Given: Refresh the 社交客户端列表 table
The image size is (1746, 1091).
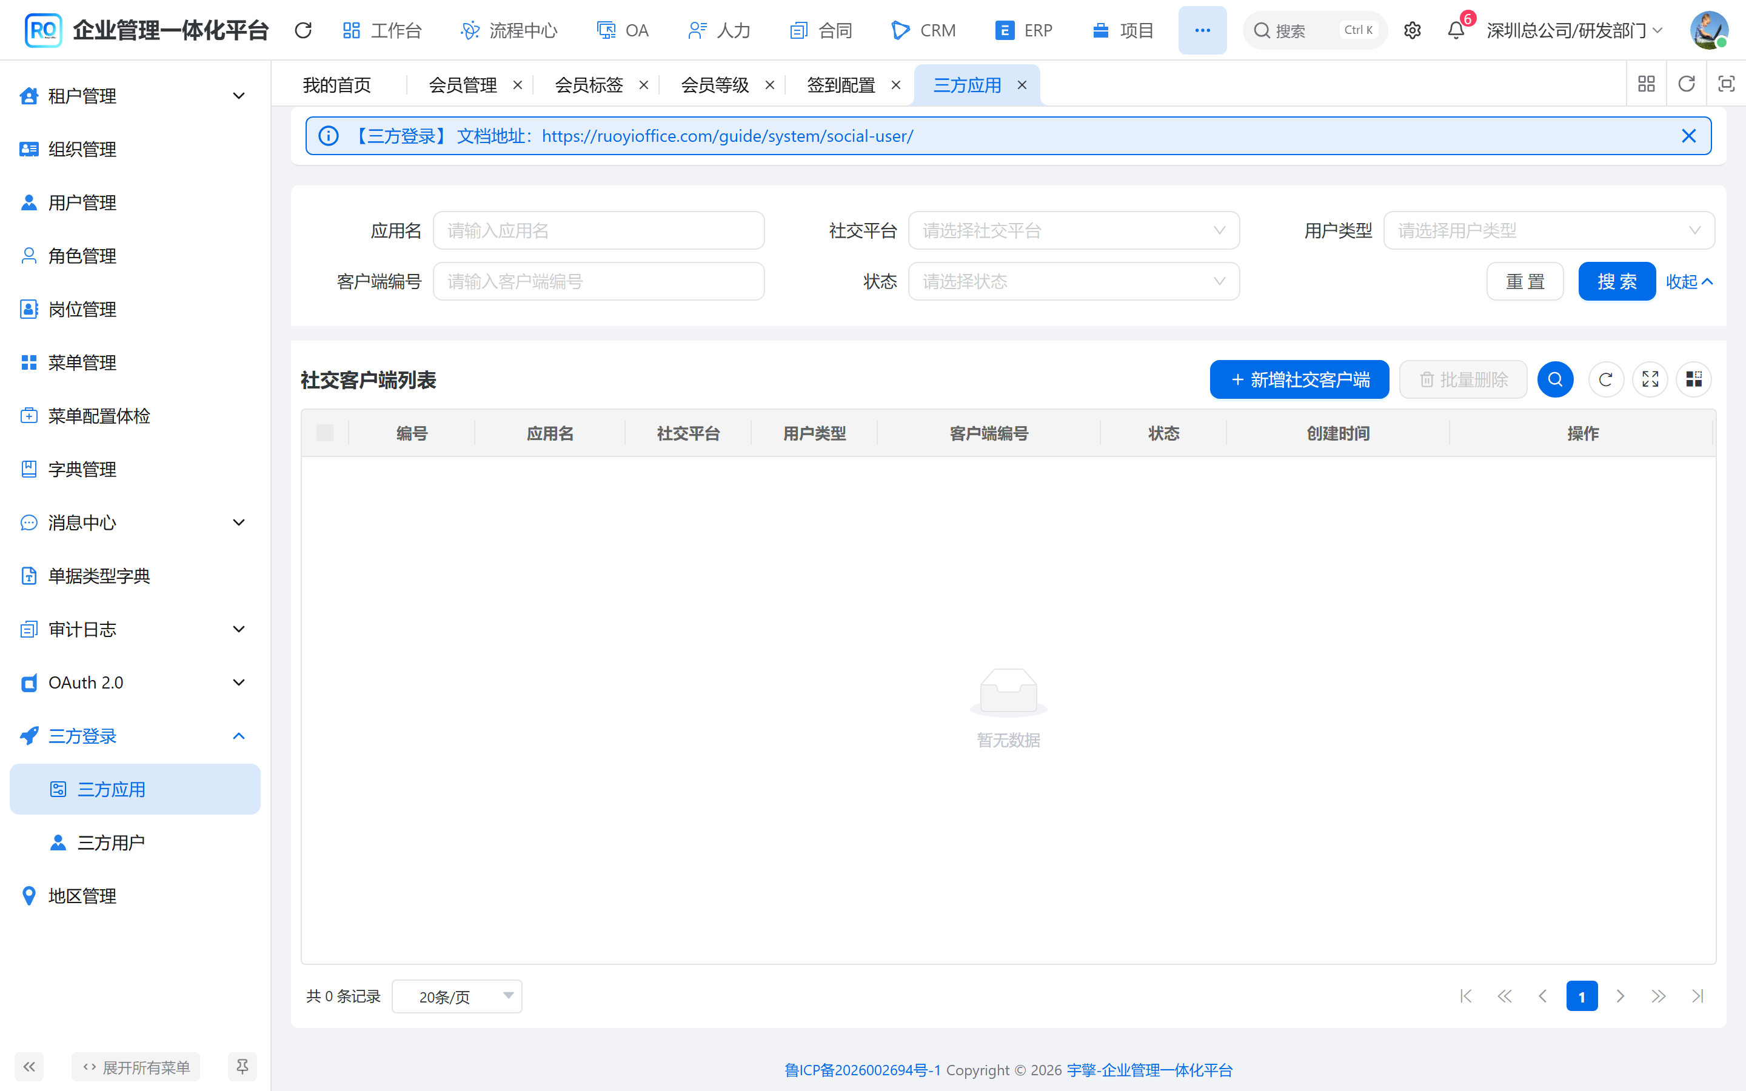Looking at the screenshot, I should pyautogui.click(x=1605, y=379).
